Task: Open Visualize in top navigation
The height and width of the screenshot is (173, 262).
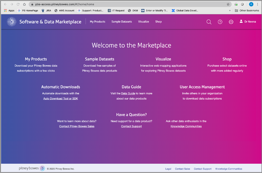Action: pyautogui.click(x=144, y=22)
